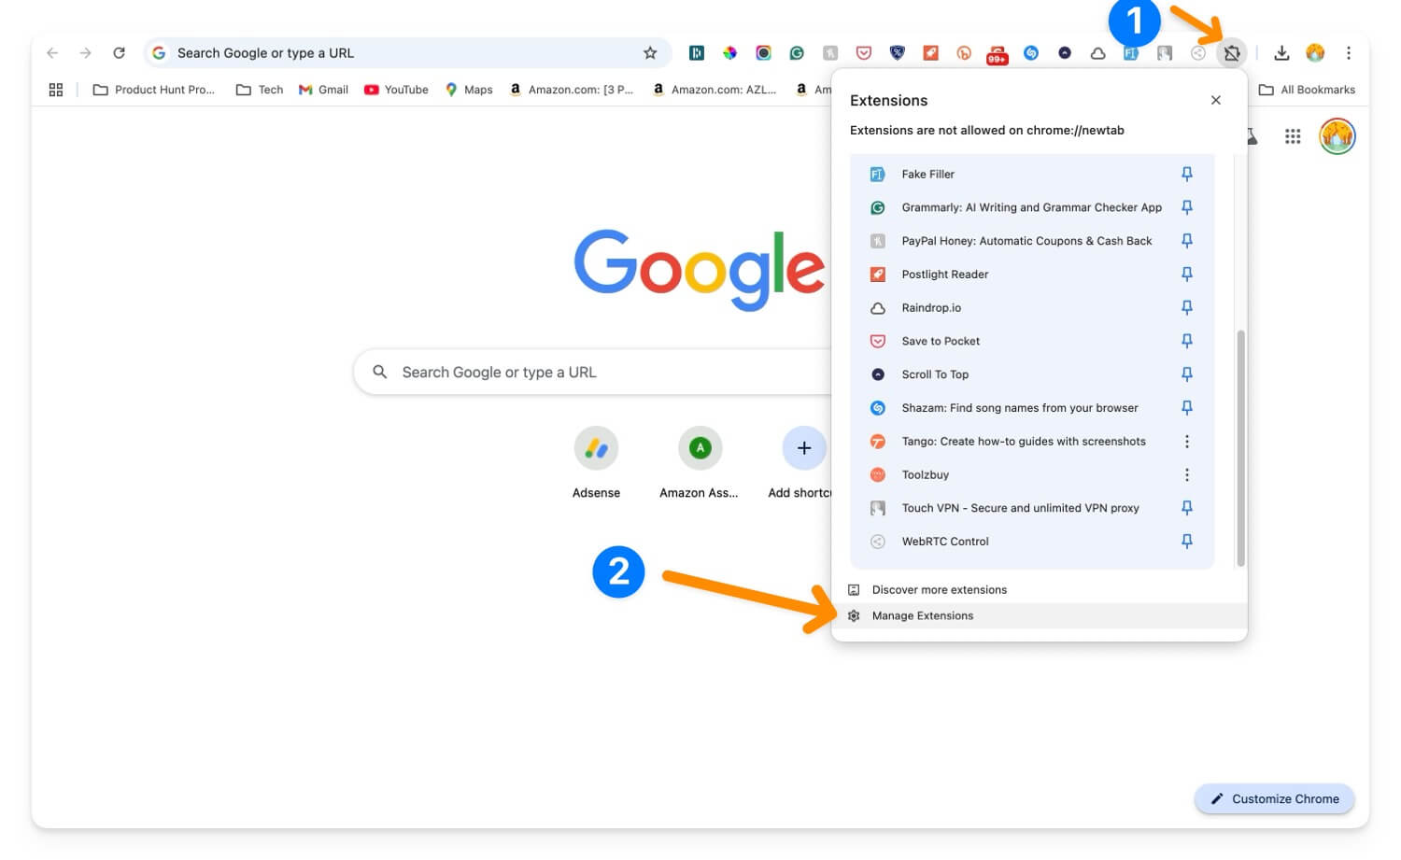
Task: Click the address bar
Action: point(407,53)
